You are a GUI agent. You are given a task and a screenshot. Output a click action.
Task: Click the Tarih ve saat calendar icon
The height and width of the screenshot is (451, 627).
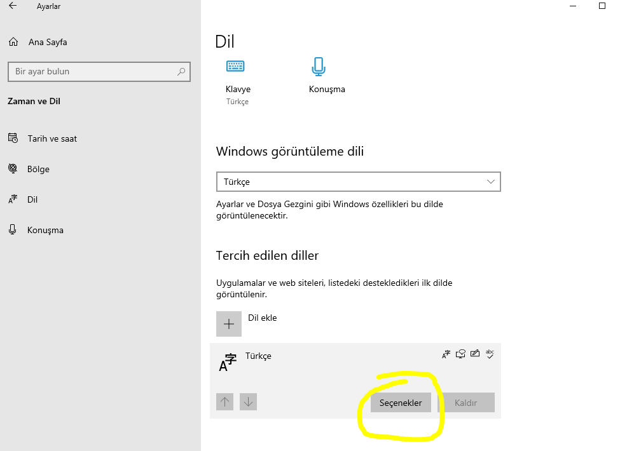(13, 138)
